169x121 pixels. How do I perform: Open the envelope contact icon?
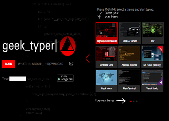coord(71,64)
